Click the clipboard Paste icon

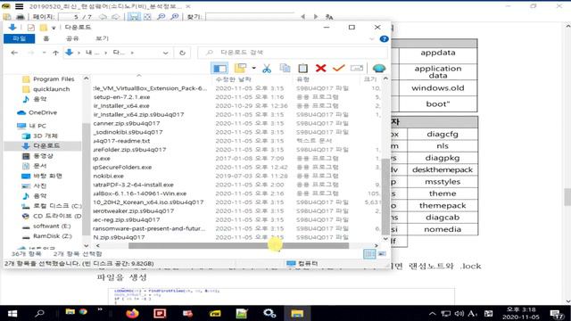click(302, 68)
